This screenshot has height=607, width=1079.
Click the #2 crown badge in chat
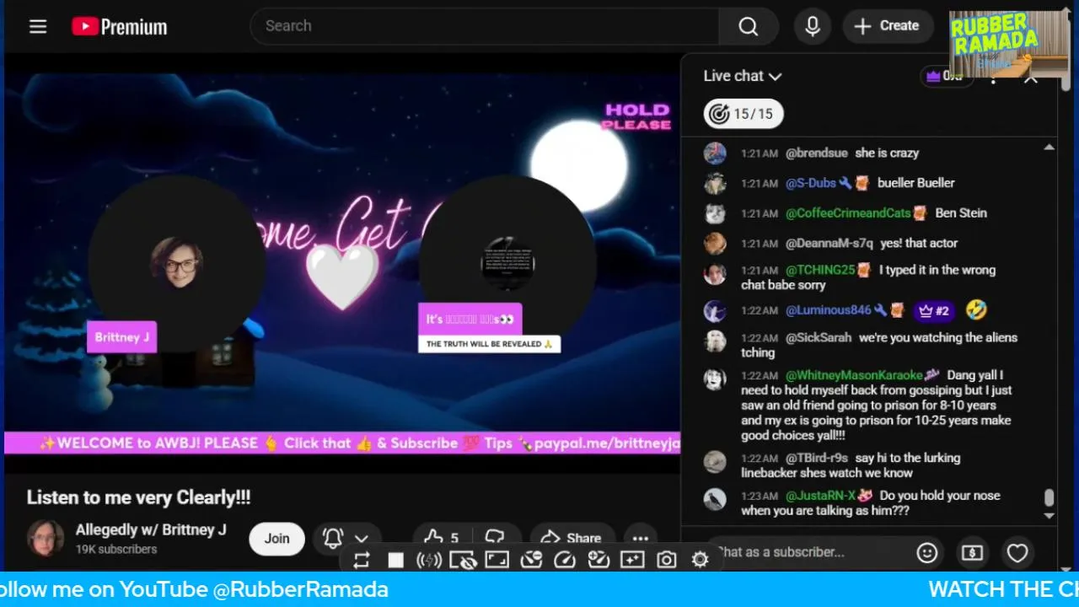934,311
